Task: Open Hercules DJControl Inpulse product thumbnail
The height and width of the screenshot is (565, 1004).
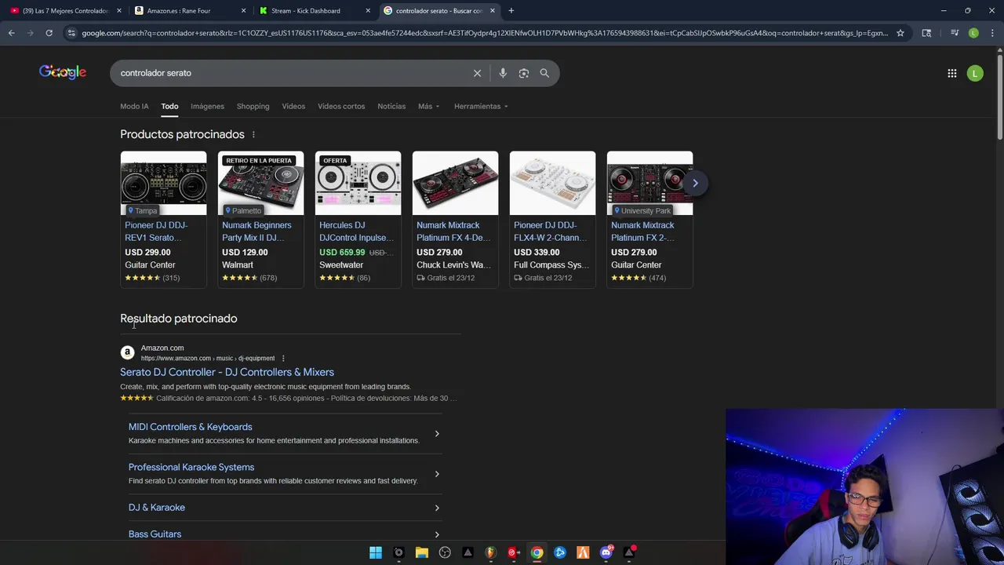Action: click(x=358, y=183)
